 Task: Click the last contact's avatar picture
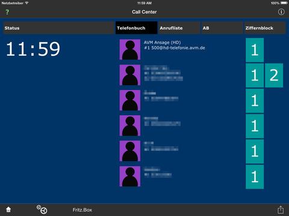(x=130, y=176)
